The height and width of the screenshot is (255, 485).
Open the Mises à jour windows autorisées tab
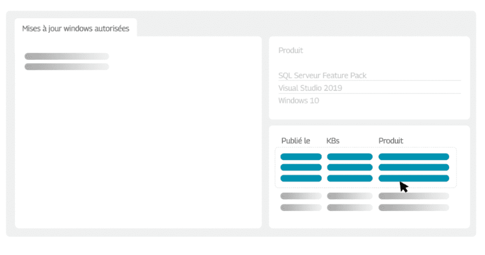pos(75,29)
